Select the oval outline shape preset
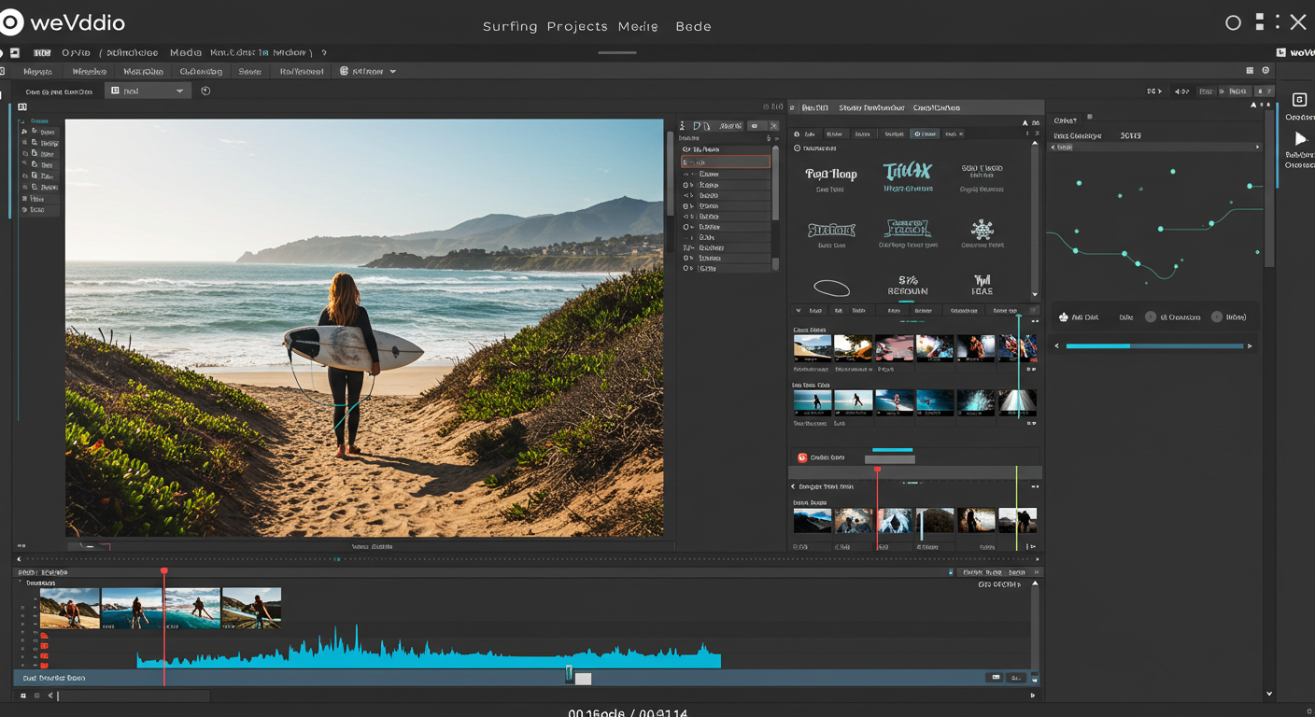 click(x=831, y=288)
